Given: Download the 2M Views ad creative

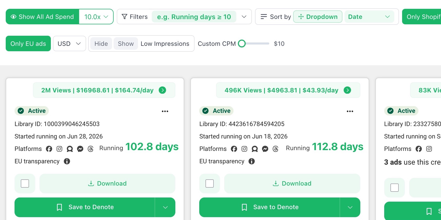Looking at the screenshot, I should pos(107,184).
